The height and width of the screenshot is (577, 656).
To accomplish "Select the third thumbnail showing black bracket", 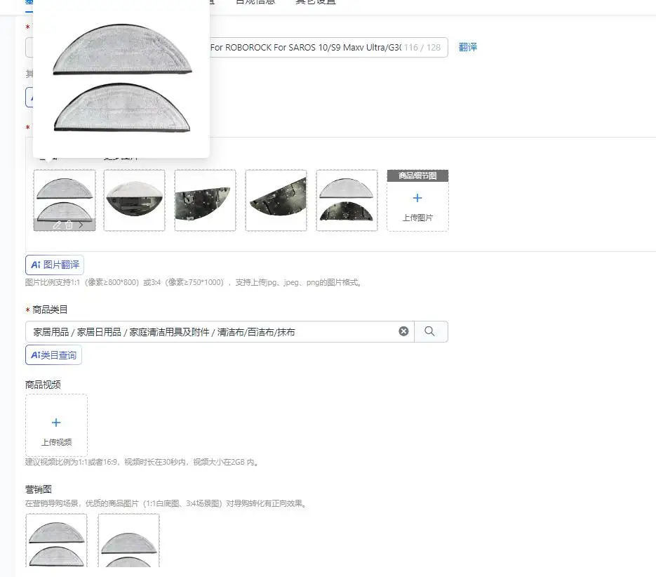I will pos(205,200).
